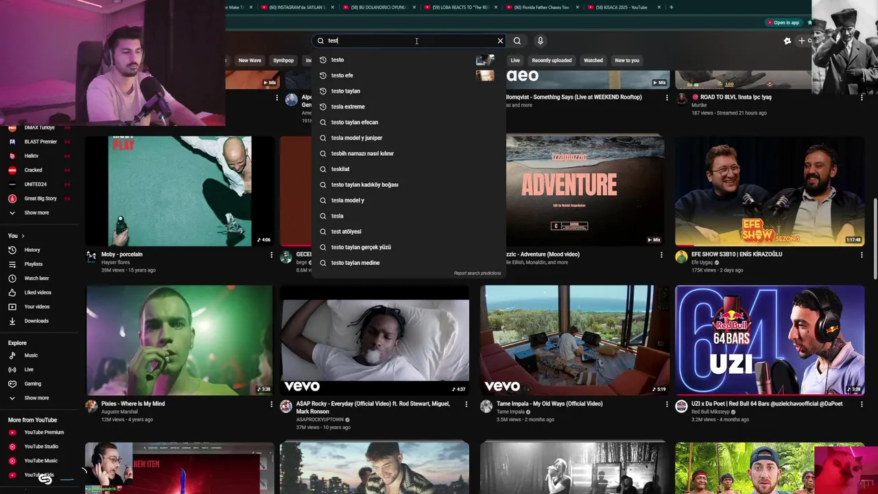
Task: Open Pixies - Where Is My Mind title link
Action: pyautogui.click(x=133, y=404)
